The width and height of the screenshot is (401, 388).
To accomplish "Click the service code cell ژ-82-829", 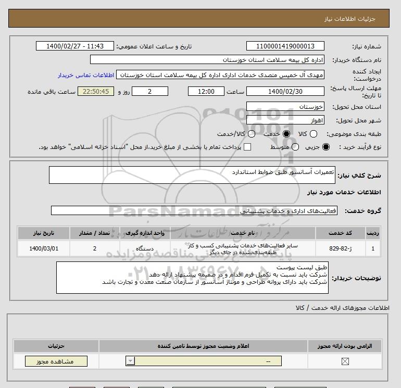I will (340, 248).
